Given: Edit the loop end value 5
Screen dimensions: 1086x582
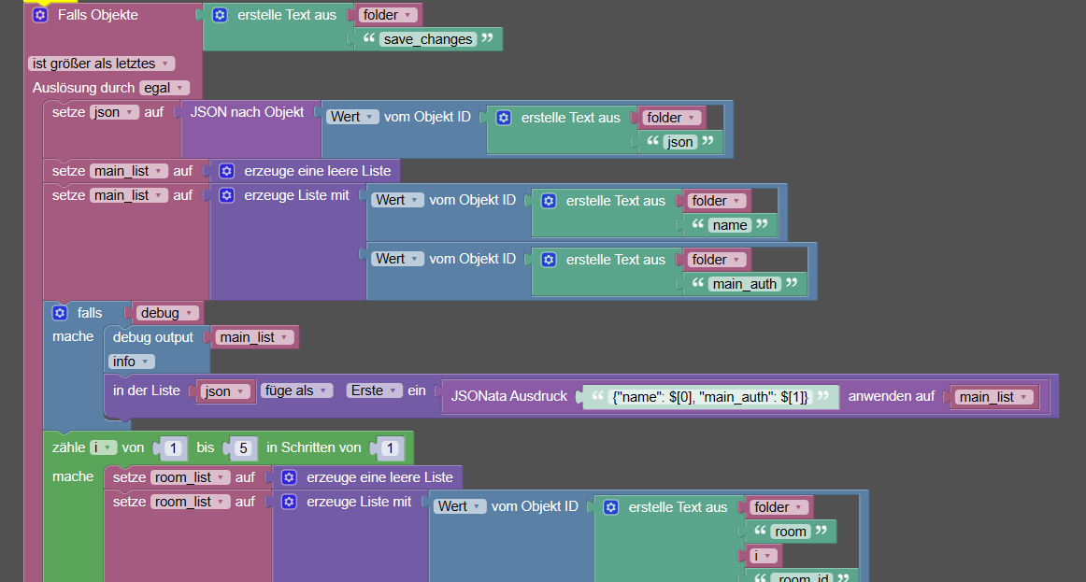Looking at the screenshot, I should click(243, 448).
